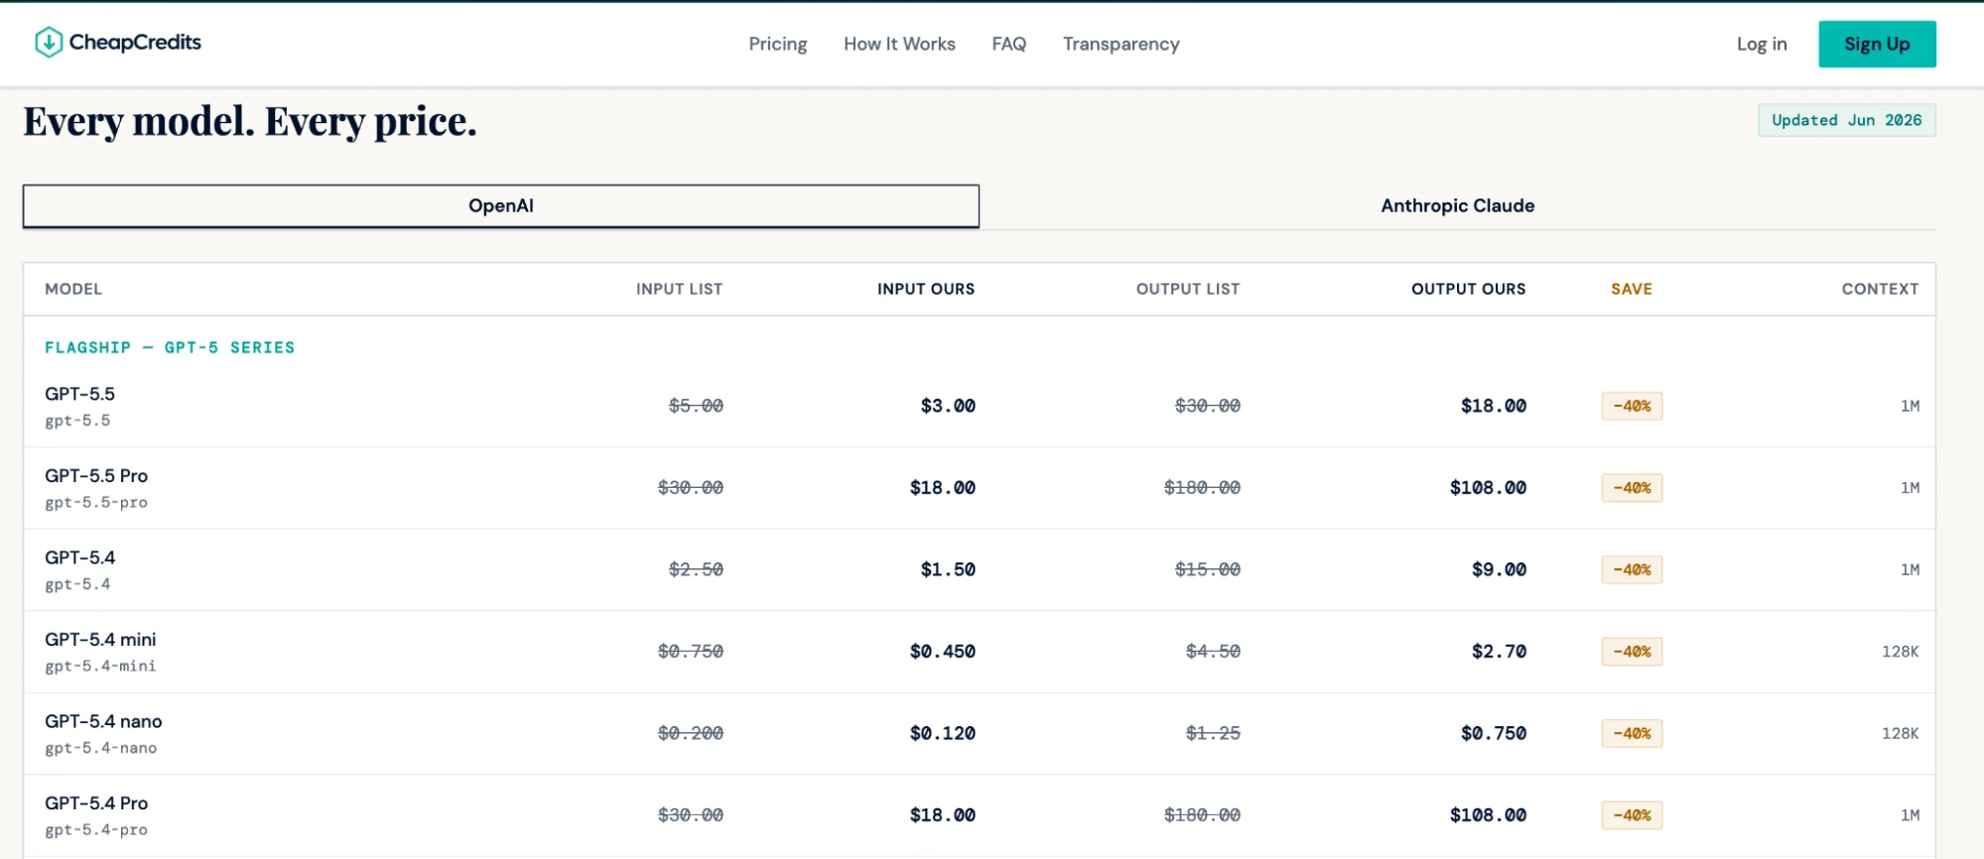The height and width of the screenshot is (859, 1984).
Task: Select the GPT-5.5 model name
Action: tap(79, 394)
